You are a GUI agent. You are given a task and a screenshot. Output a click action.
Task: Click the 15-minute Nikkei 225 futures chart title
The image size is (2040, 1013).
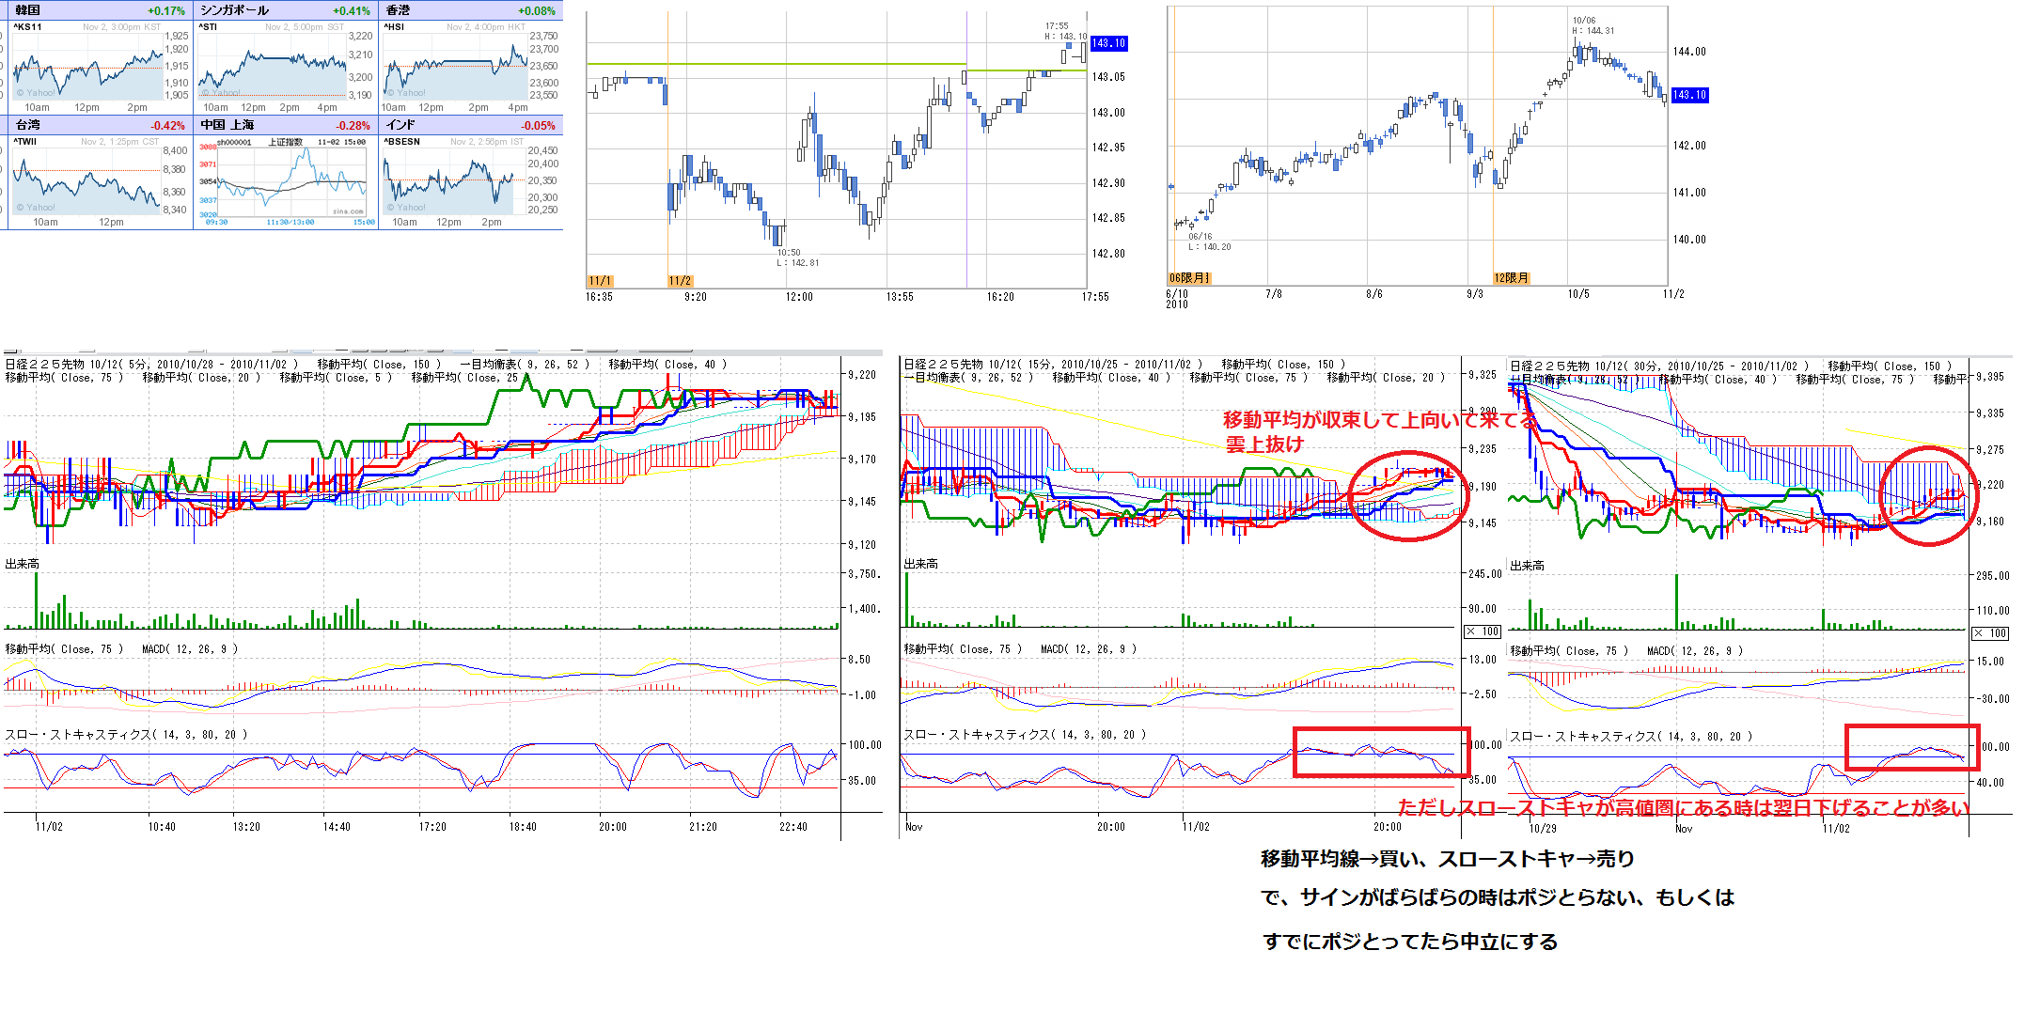point(1053,365)
